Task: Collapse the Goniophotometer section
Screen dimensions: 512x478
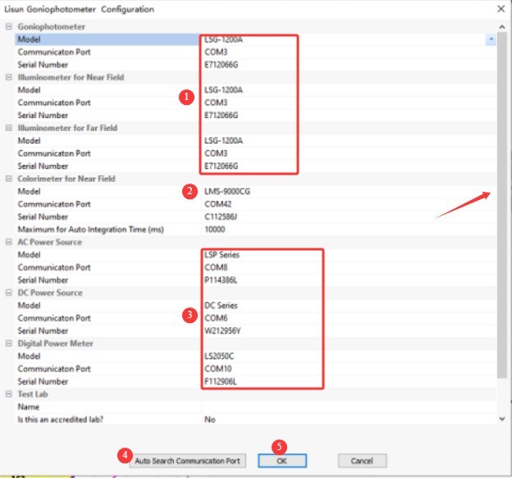Action: [9, 27]
